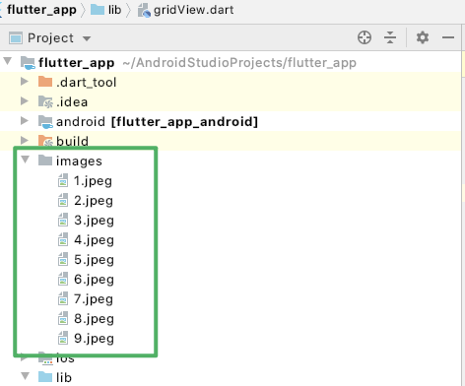
Task: Select the build folder label
Action: [x=72, y=141]
